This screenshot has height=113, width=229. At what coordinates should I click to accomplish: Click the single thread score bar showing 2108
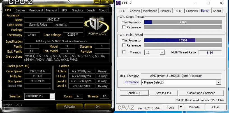[x=183, y=22]
